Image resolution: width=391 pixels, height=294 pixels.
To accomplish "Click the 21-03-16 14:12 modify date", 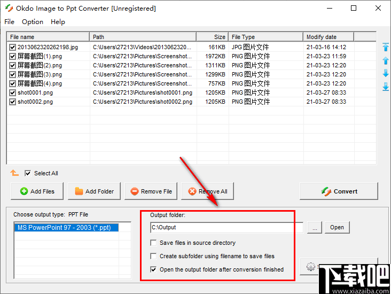I will coord(326,47).
